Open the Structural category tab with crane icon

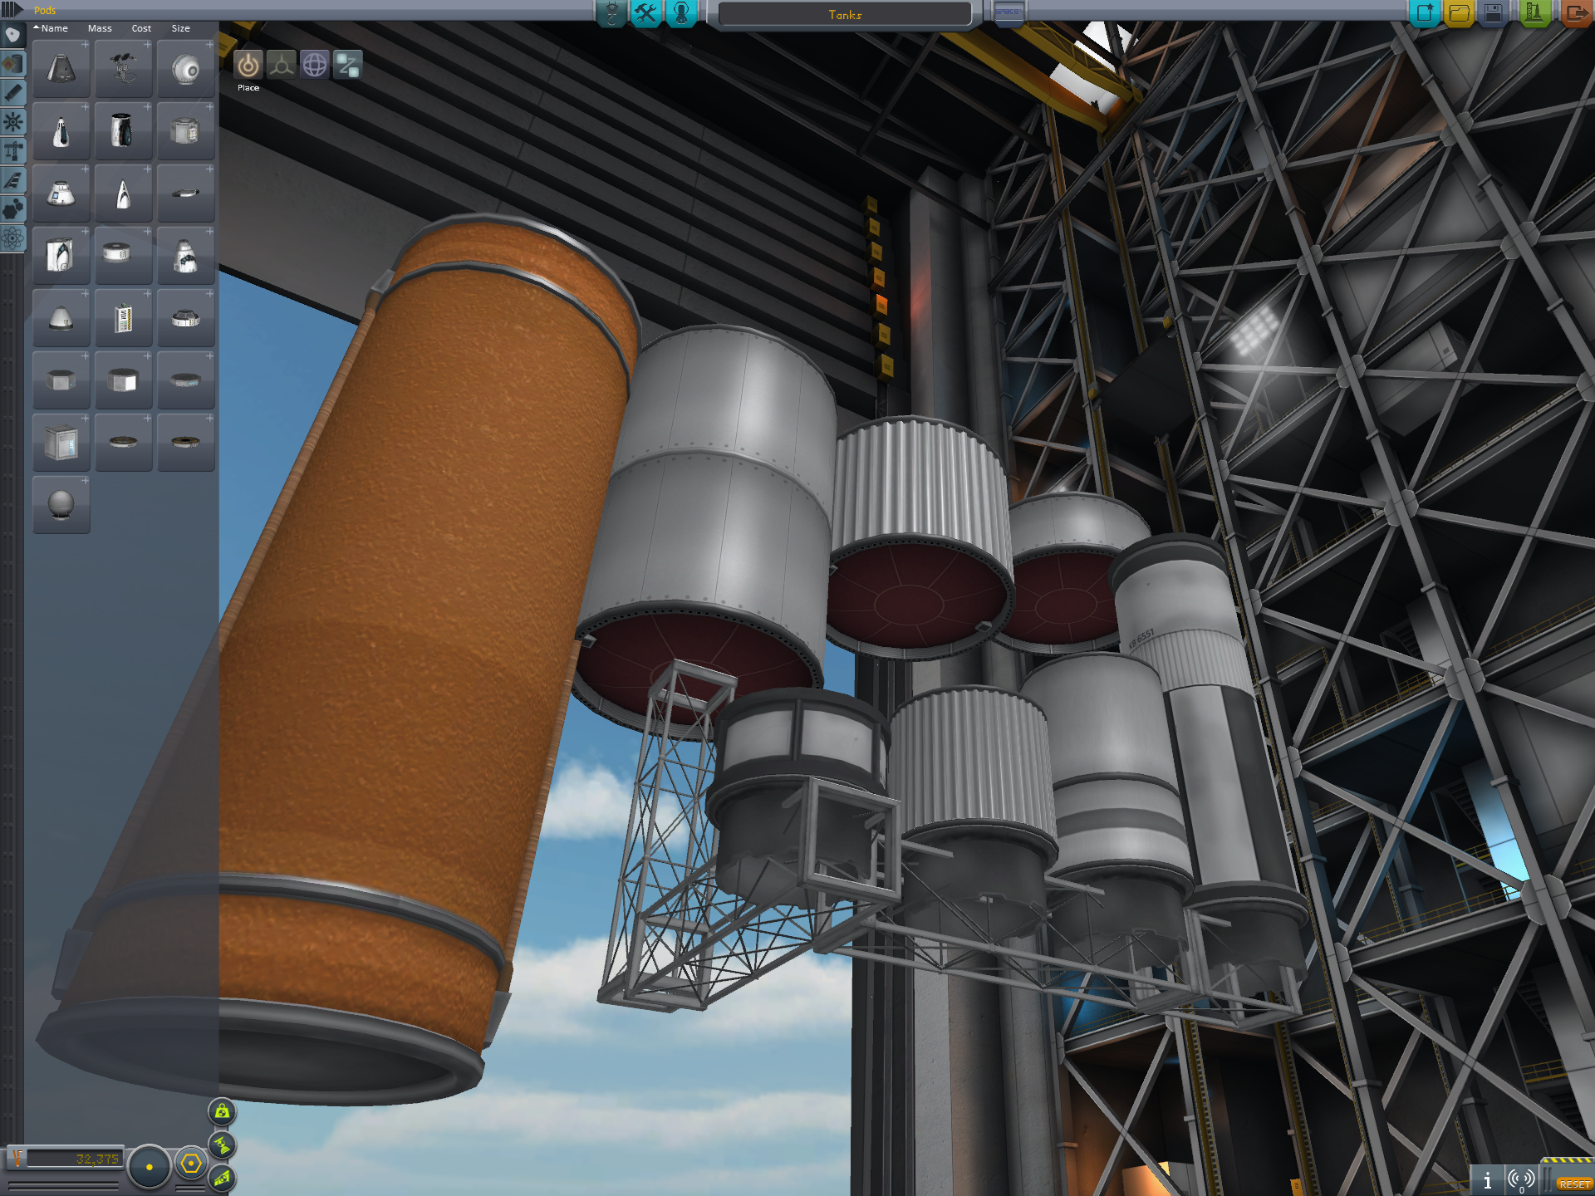pos(12,151)
